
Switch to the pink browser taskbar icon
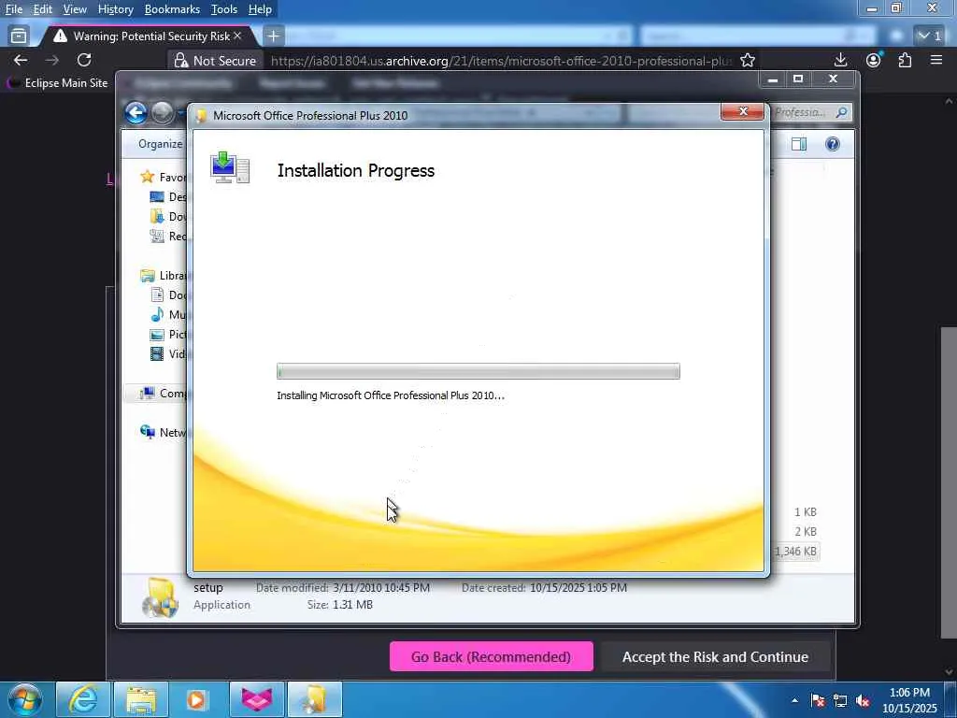(257, 699)
